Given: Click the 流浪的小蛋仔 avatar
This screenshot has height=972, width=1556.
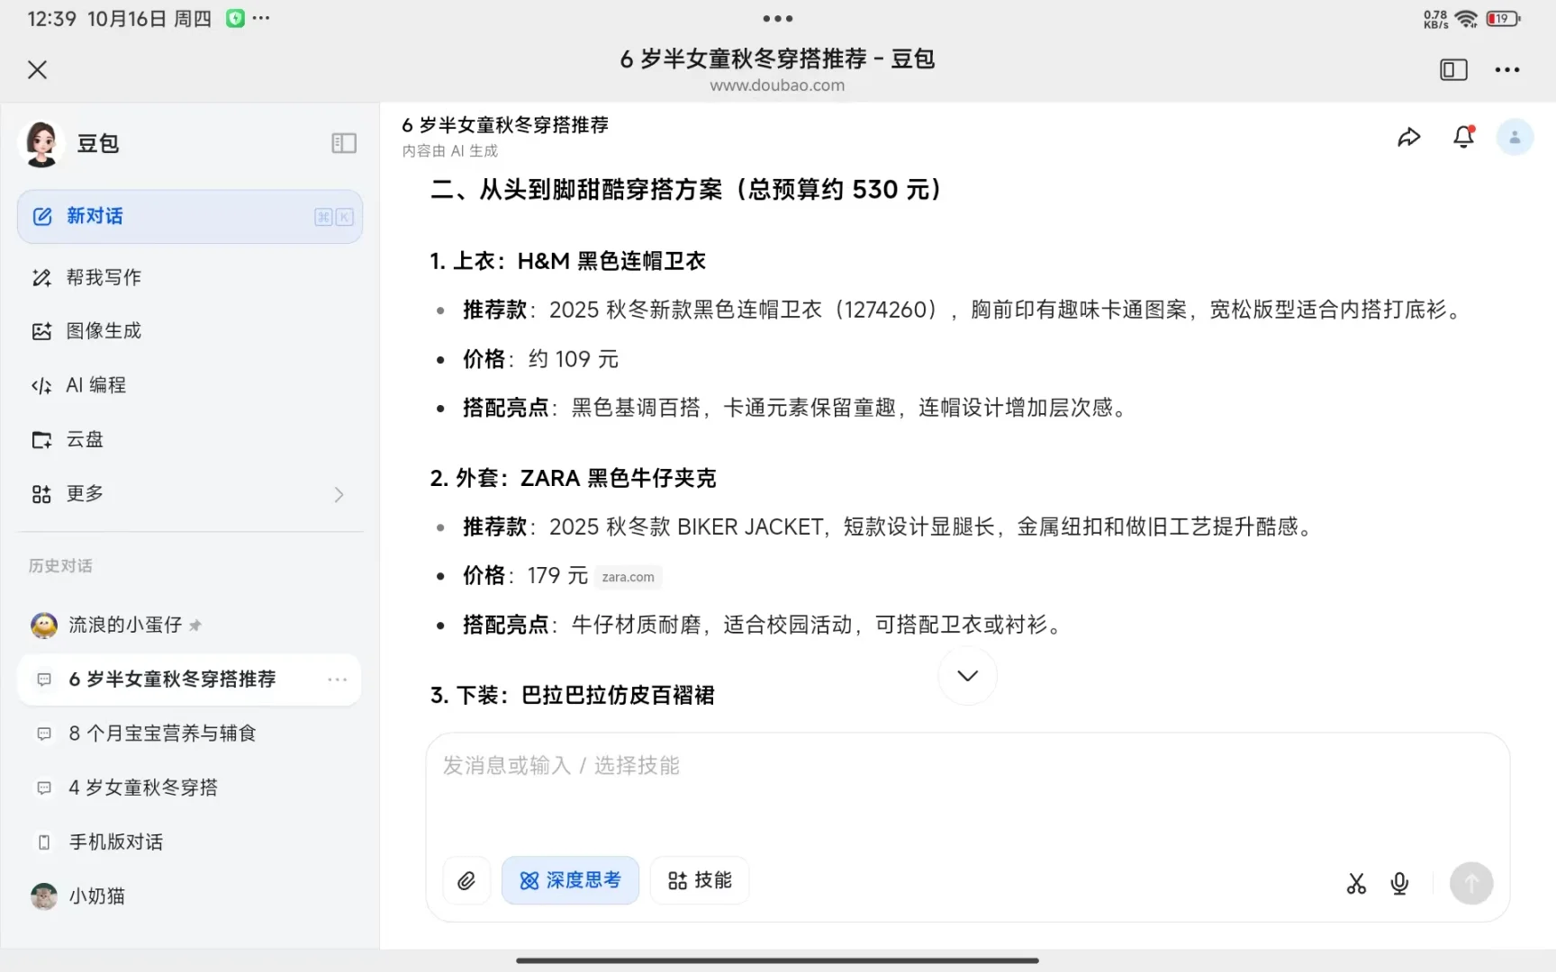Looking at the screenshot, I should (x=43, y=625).
